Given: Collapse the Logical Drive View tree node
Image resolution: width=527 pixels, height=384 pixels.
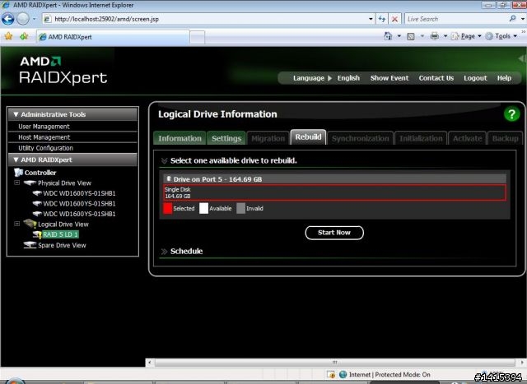Looking at the screenshot, I should pos(16,224).
